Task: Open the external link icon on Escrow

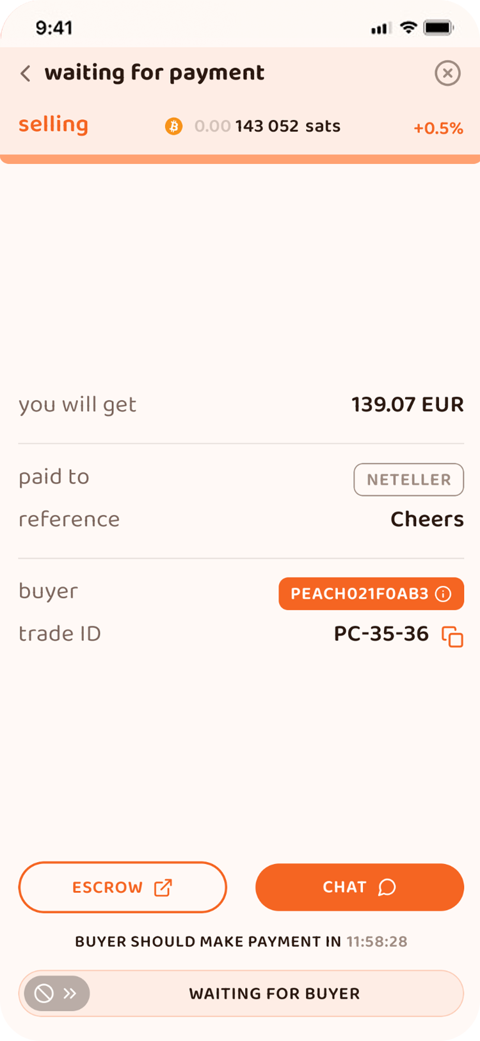Action: [x=163, y=887]
